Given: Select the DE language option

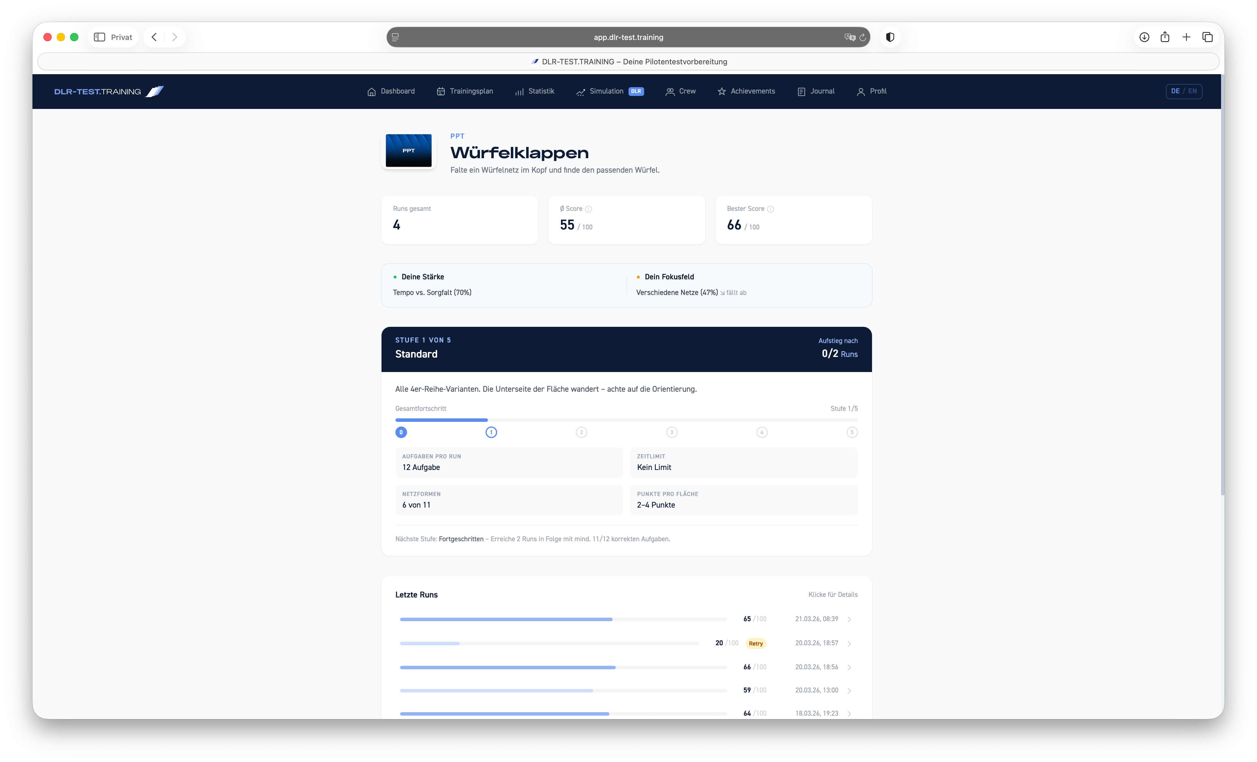Looking at the screenshot, I should (1175, 91).
